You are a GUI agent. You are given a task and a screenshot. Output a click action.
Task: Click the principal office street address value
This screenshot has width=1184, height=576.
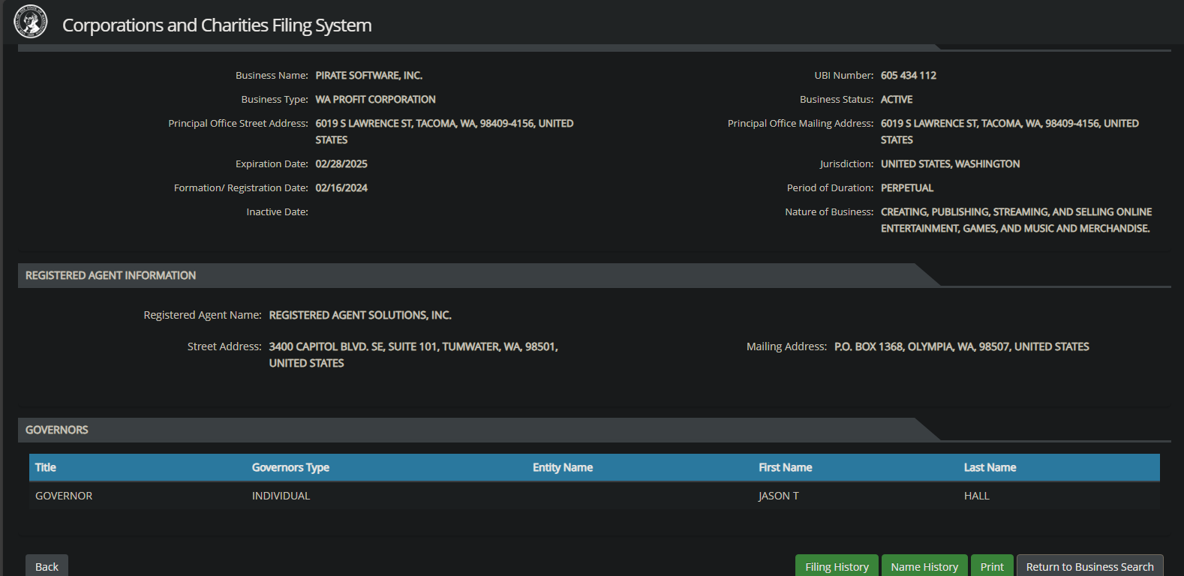click(x=444, y=131)
